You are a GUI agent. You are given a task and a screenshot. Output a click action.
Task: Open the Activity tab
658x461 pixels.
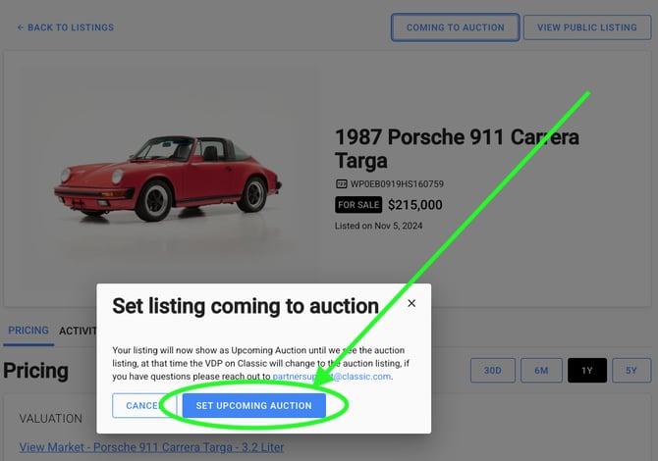coord(78,331)
